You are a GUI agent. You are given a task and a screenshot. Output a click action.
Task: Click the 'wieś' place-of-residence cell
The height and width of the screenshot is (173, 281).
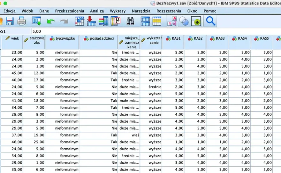coord(129,135)
